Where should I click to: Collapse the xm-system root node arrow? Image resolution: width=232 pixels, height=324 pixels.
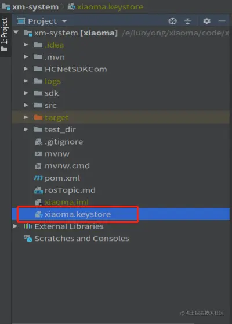[x=16, y=33]
